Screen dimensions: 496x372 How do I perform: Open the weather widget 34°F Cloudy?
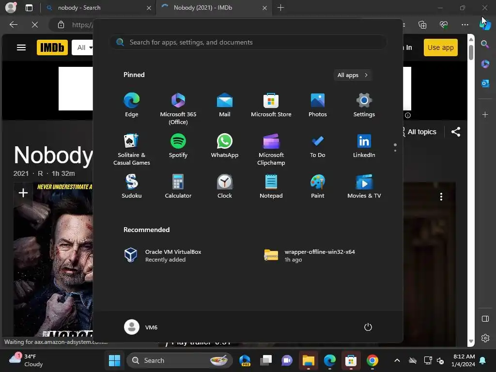pyautogui.click(x=26, y=360)
